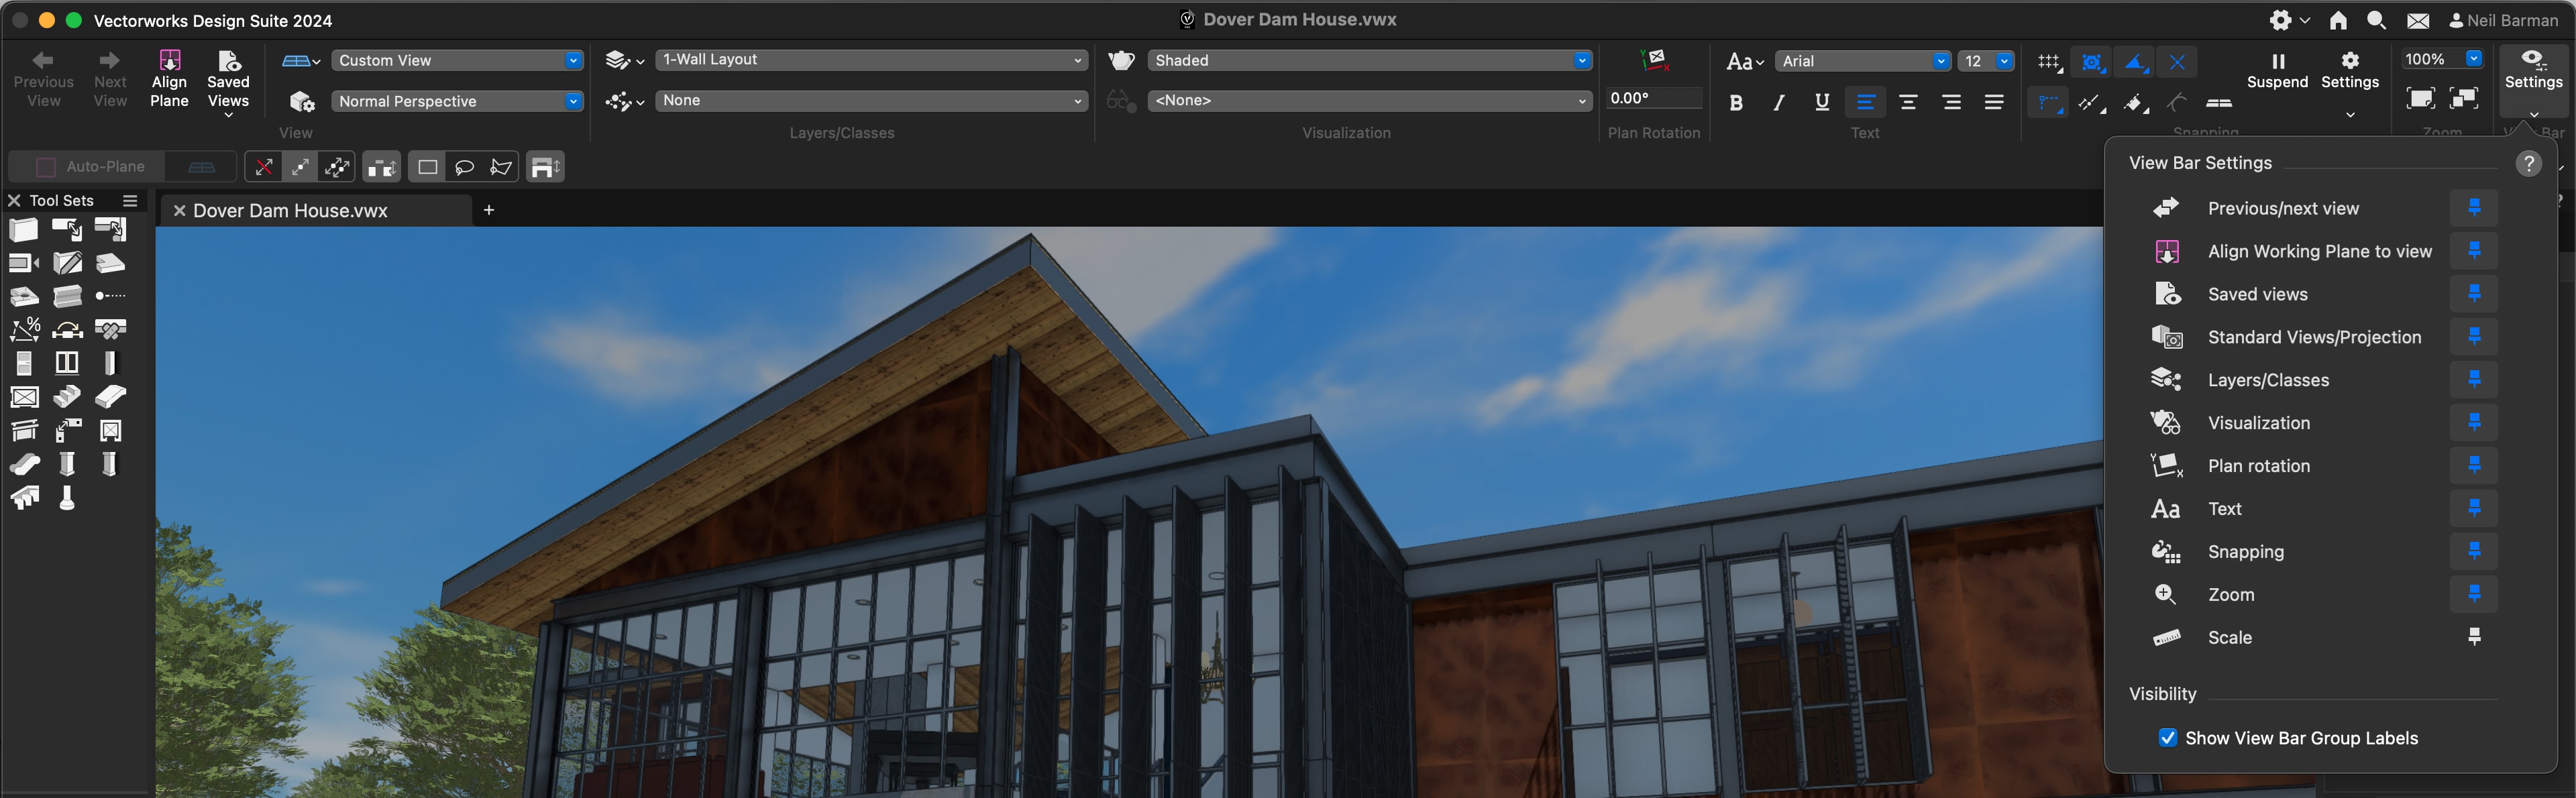The height and width of the screenshot is (798, 2576).
Task: Click Bold text formatting icon
Action: pyautogui.click(x=1736, y=102)
